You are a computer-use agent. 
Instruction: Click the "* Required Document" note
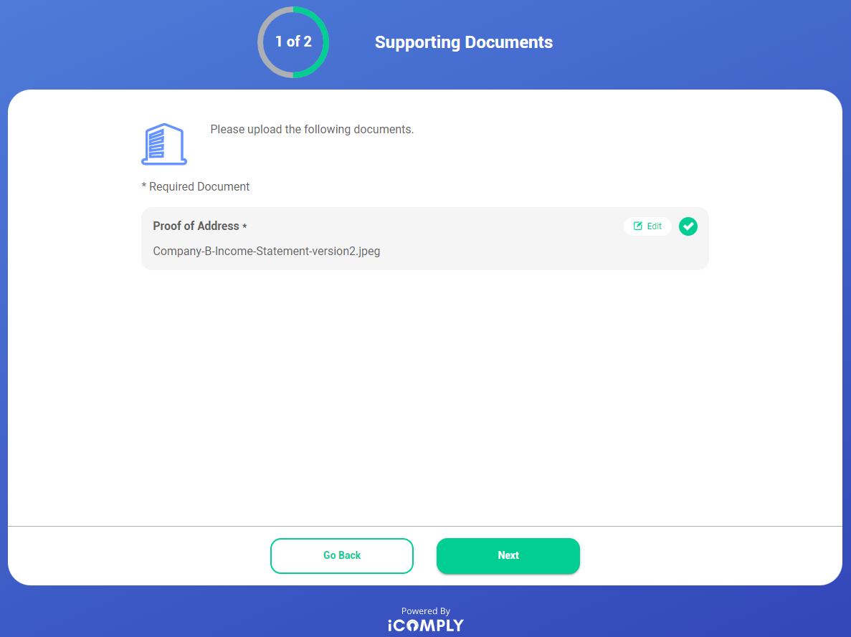(196, 186)
